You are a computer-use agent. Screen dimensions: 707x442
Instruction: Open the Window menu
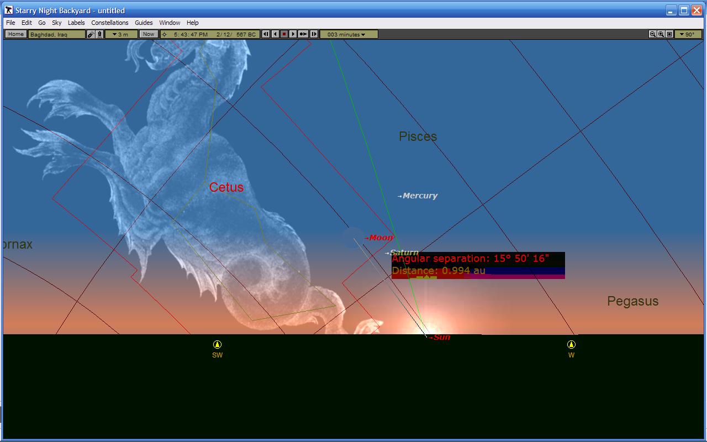point(170,23)
